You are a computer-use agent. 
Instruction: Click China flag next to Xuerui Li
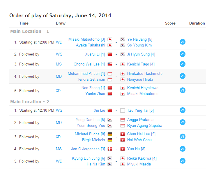110,54
